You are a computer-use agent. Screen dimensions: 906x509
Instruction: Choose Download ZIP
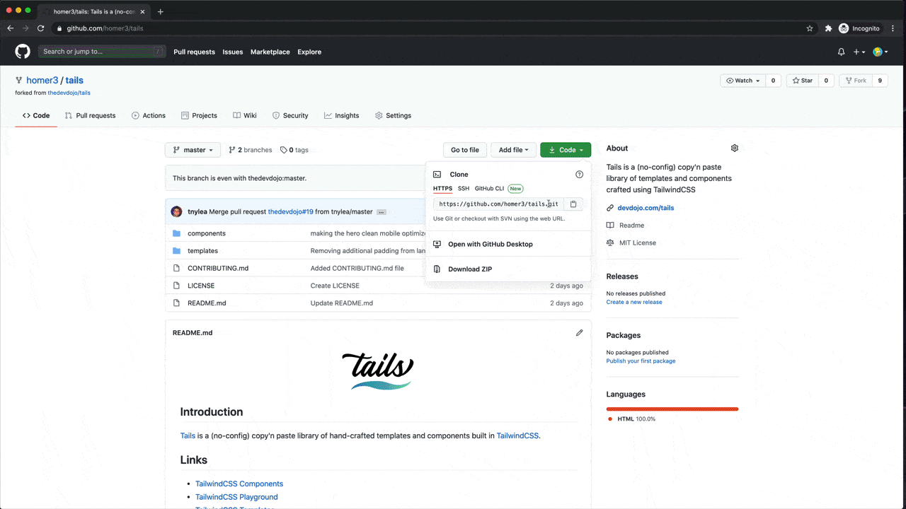point(470,269)
